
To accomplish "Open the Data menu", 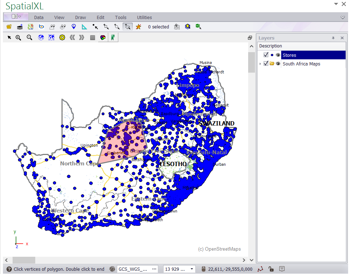I will [39, 17].
